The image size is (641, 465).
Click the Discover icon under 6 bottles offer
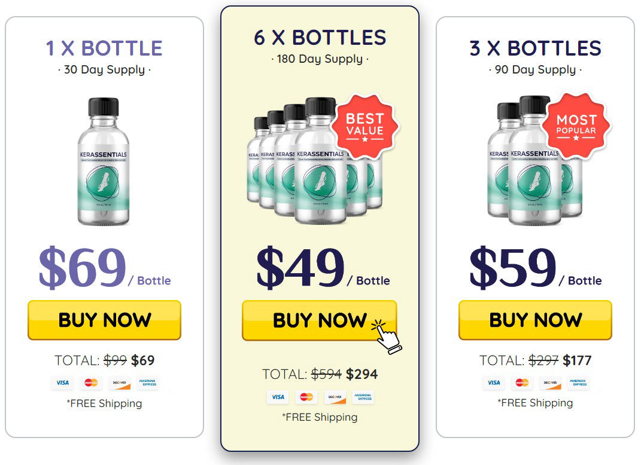335,397
